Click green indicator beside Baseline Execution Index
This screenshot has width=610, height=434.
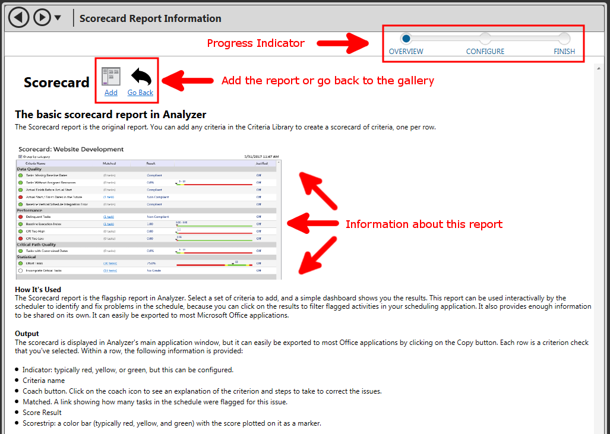(x=20, y=224)
